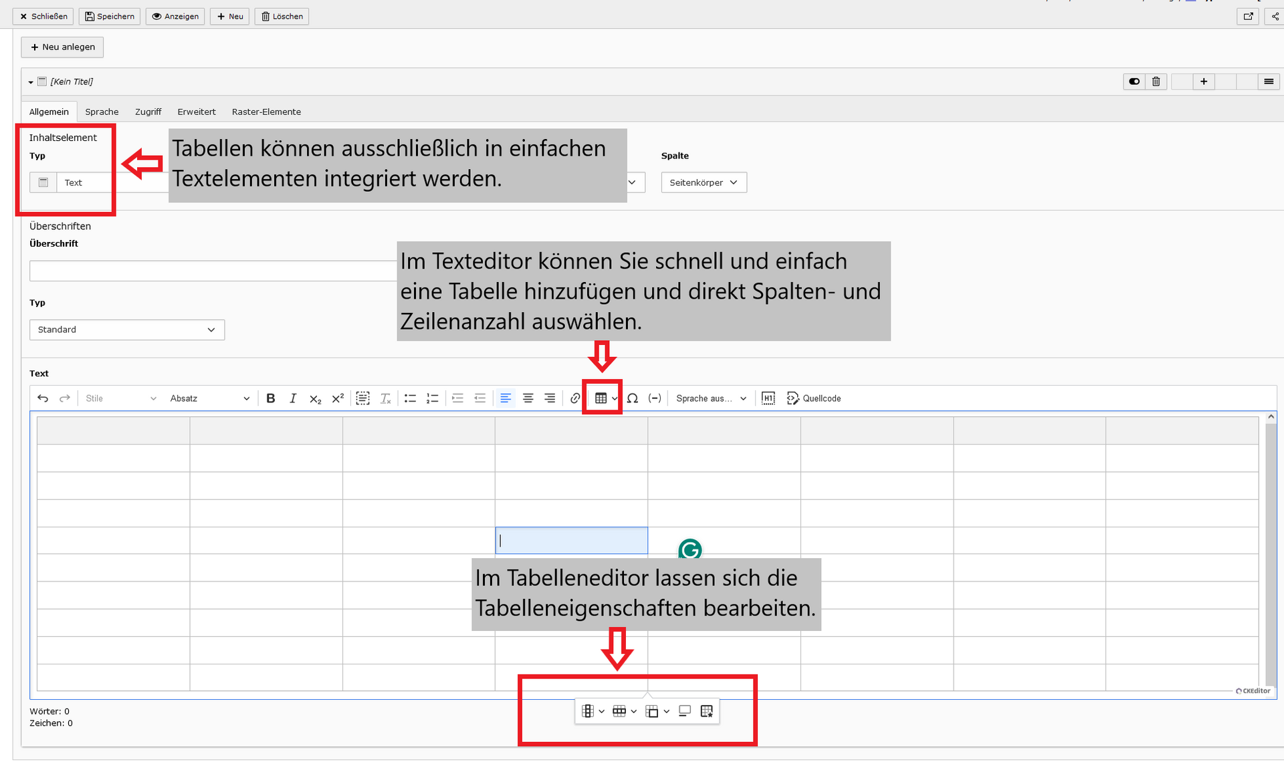Toggle visibility of the [Kein Titel] element
Screen dimensions: 1284x770
(1134, 82)
